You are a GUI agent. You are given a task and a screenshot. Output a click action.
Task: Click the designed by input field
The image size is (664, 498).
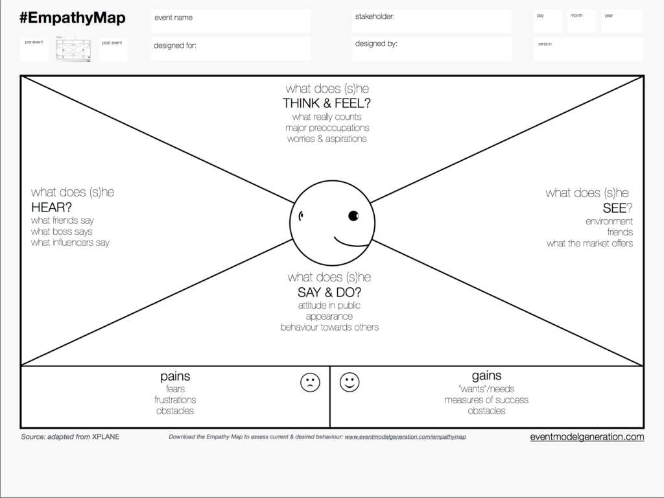point(431,49)
